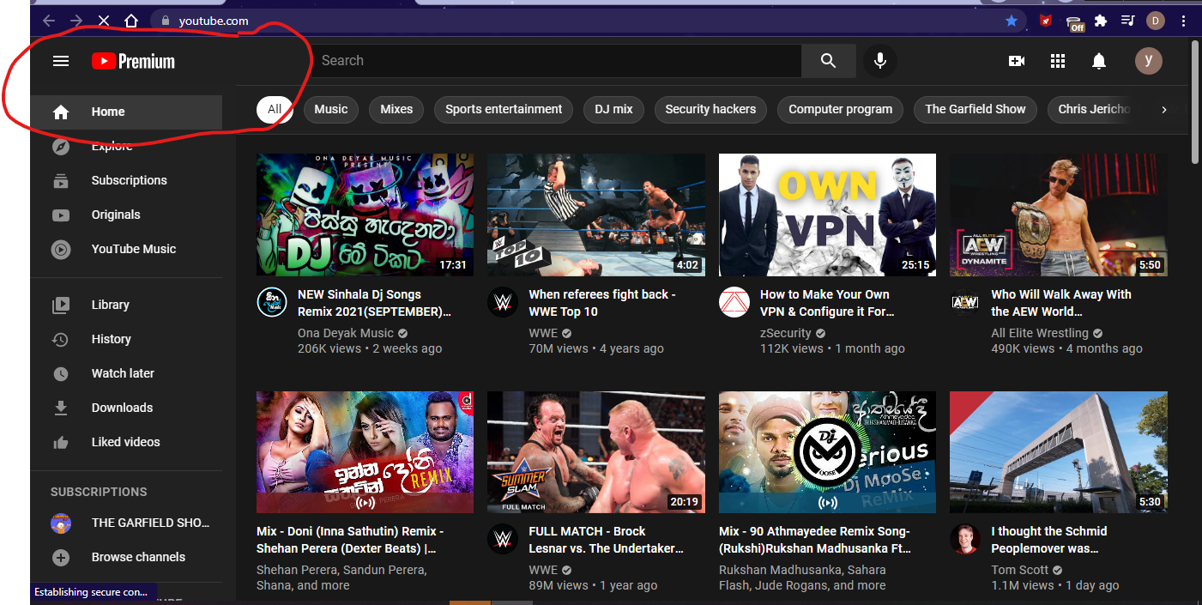Image resolution: width=1202 pixels, height=605 pixels.
Task: Select the DJ mix chip
Action: (x=613, y=109)
